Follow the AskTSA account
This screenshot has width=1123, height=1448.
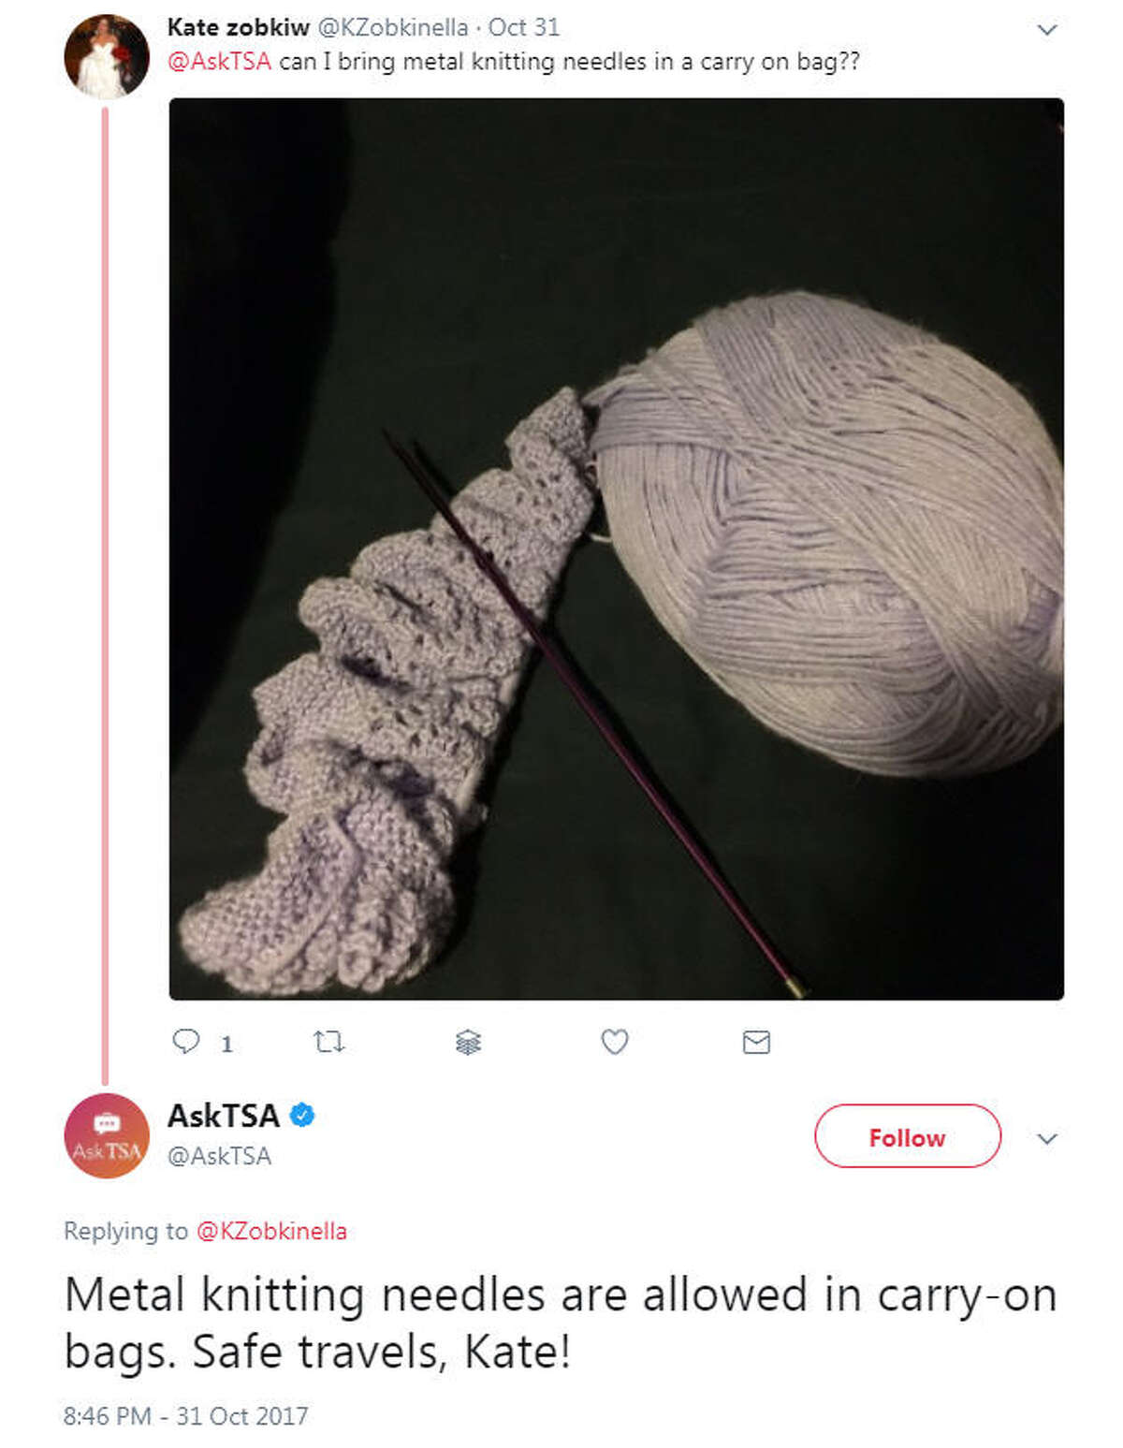[907, 1136]
